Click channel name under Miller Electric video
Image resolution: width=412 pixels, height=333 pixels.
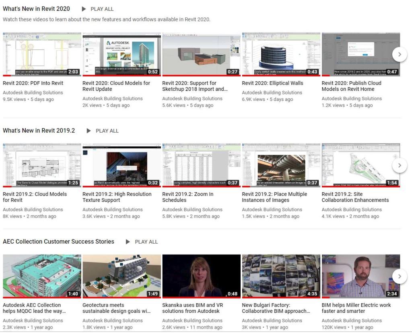pos(352,321)
